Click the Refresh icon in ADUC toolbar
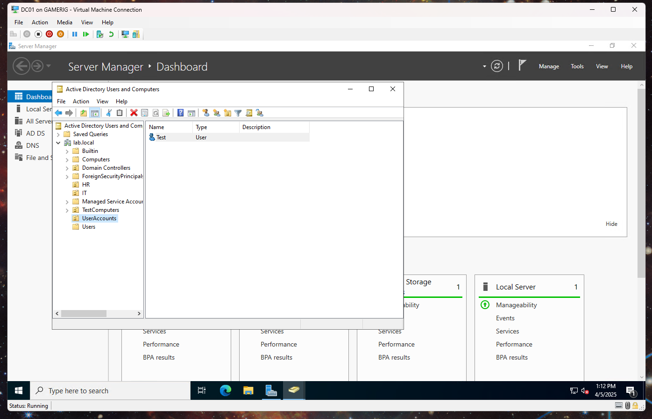652x419 pixels. (156, 113)
